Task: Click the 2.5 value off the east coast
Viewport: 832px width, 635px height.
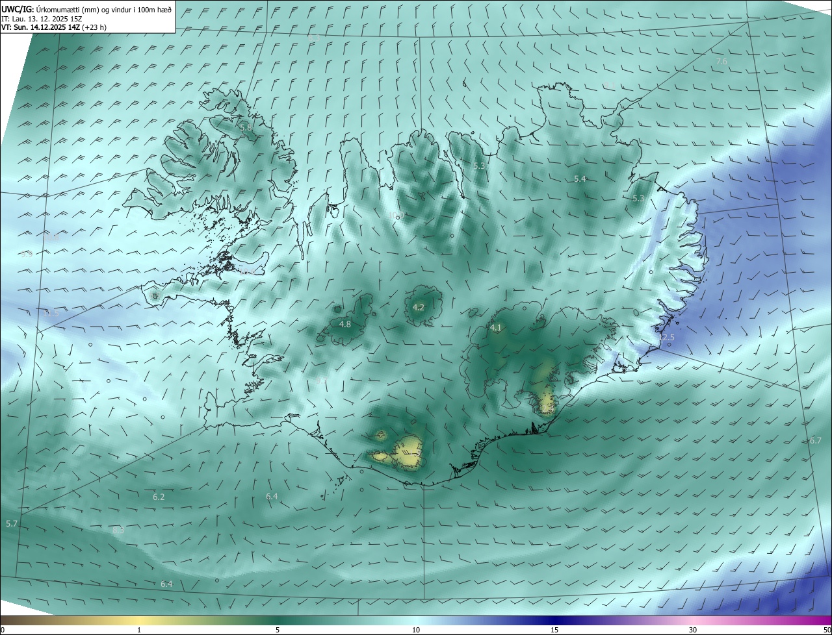Action: coord(668,338)
